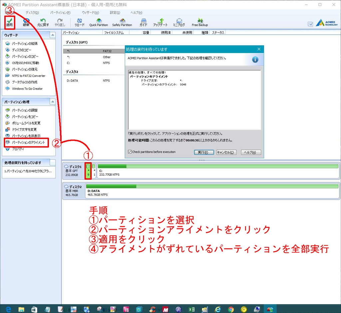
Task: Open the NTFS to FAT32 Converter
Action: click(x=25, y=76)
